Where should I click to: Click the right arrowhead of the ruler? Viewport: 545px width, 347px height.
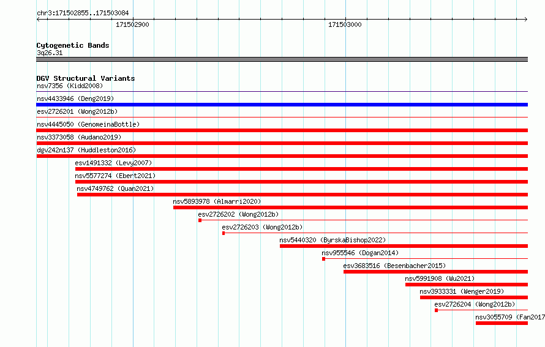point(526,20)
